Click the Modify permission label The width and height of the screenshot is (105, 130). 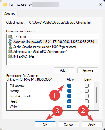(x=14, y=91)
